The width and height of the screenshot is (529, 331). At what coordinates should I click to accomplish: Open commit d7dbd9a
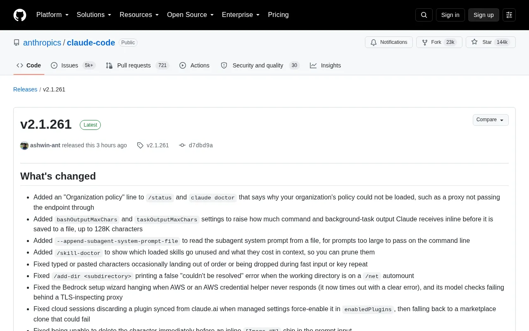[196, 145]
